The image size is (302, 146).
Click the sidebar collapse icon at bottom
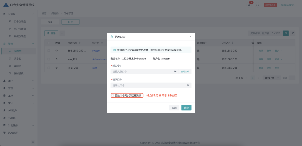(33, 142)
